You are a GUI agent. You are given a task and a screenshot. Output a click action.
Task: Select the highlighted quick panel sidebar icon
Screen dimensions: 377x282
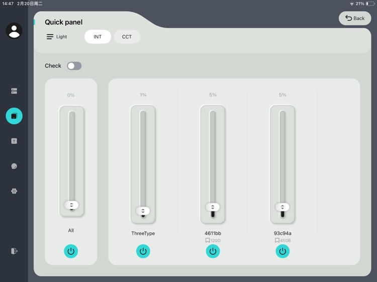(14, 116)
